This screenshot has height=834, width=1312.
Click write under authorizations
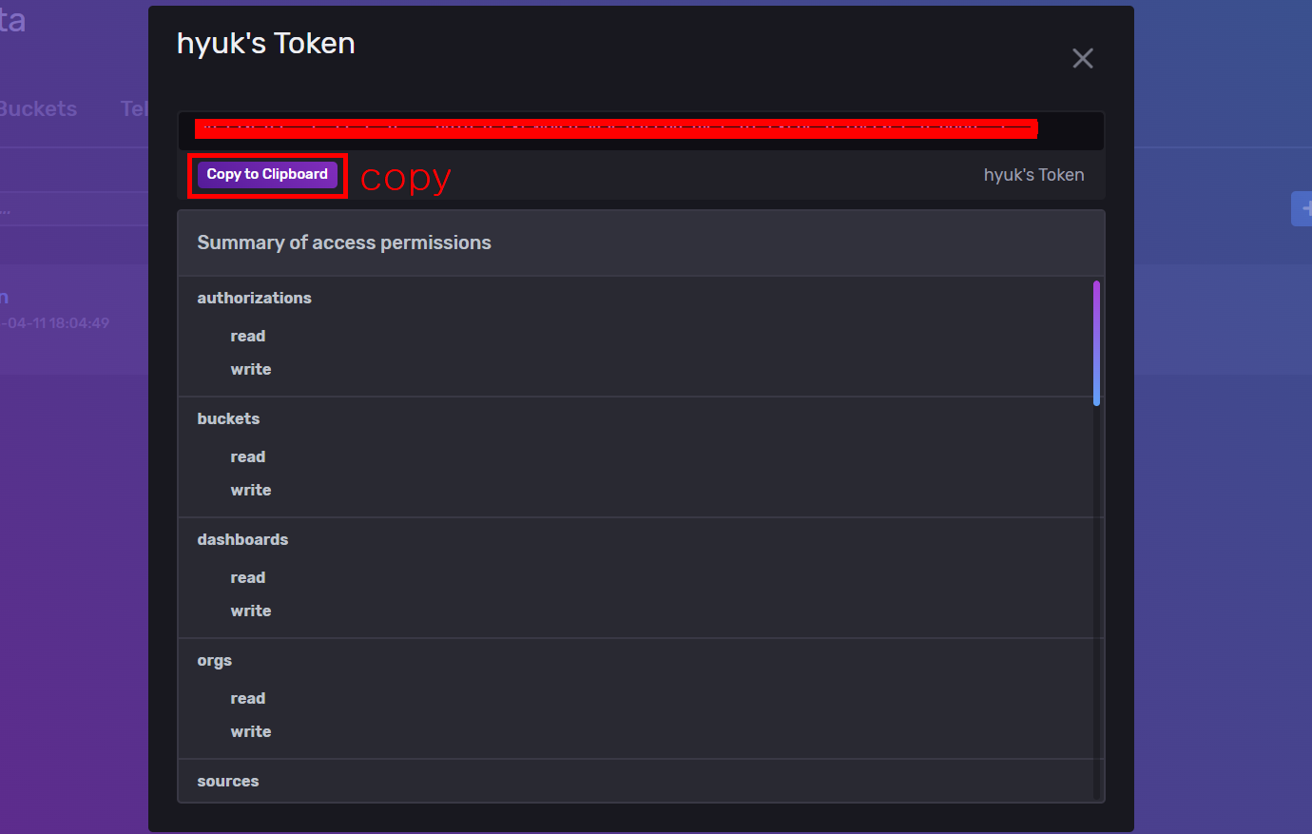click(x=250, y=369)
